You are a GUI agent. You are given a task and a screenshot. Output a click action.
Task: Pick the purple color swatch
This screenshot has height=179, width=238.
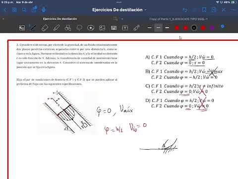tap(212, 28)
